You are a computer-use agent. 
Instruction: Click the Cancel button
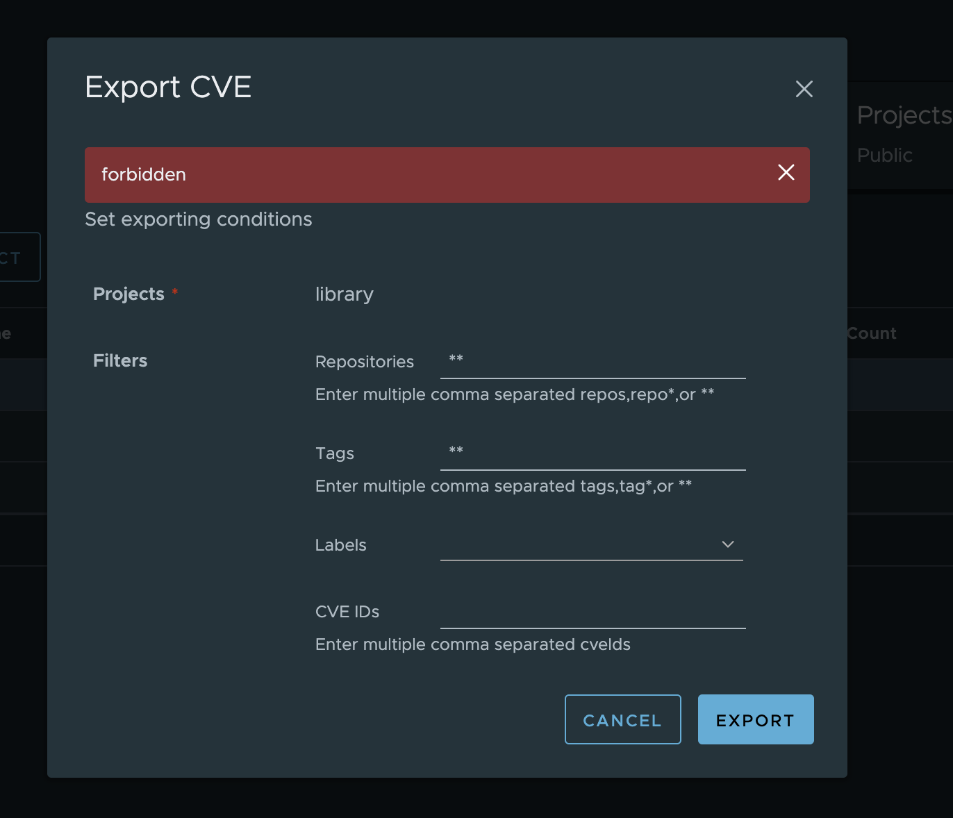click(622, 719)
